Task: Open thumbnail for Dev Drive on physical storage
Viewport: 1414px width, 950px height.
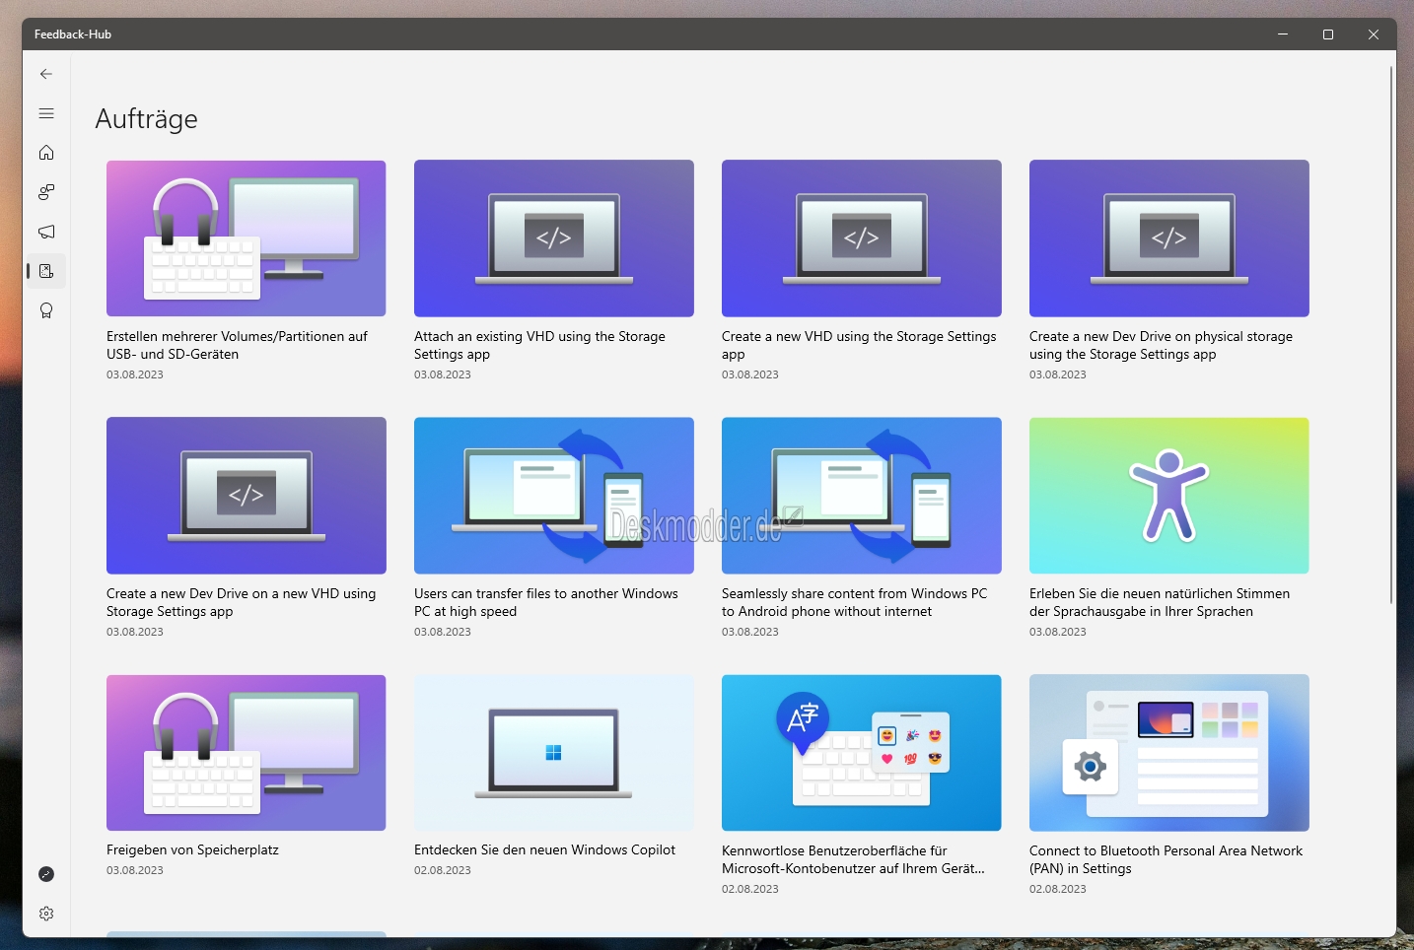Action: (1169, 238)
